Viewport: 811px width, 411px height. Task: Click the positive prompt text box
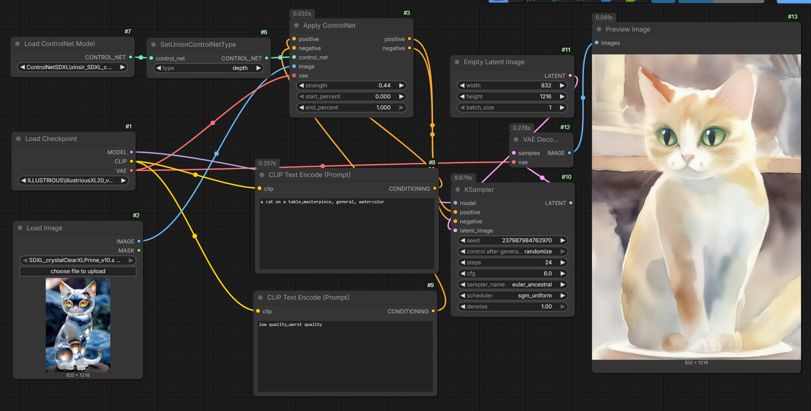[x=346, y=233]
